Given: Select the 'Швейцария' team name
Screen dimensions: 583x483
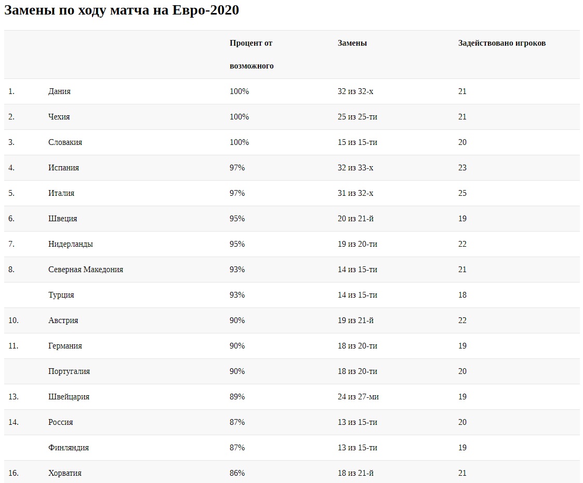Looking at the screenshot, I should pos(69,397).
